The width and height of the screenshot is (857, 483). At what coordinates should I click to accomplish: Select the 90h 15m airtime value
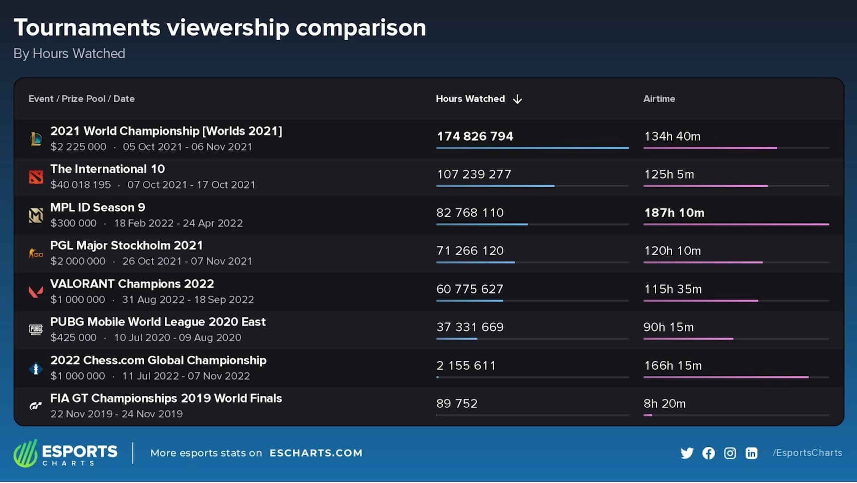click(x=669, y=327)
